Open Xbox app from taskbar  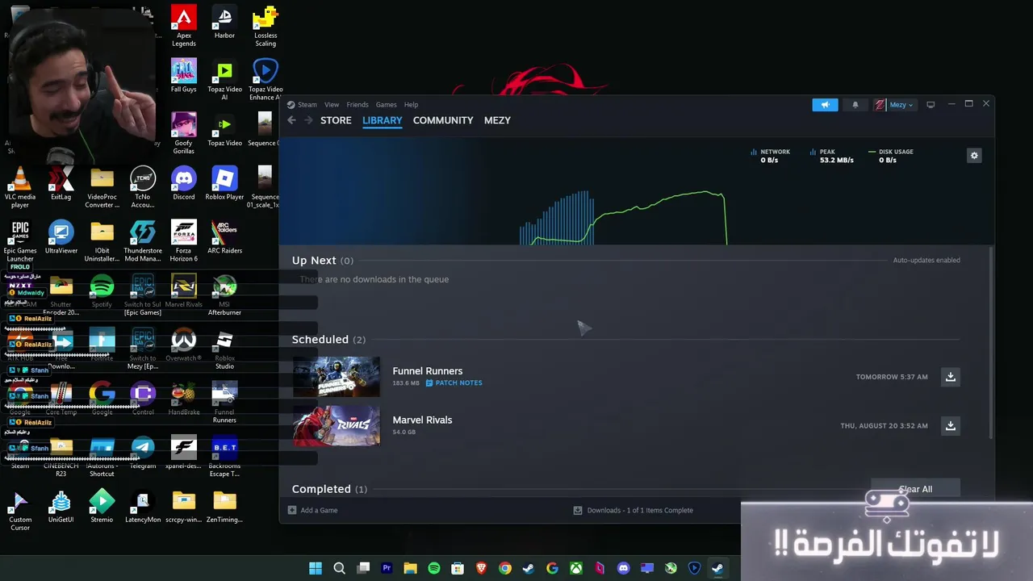tap(576, 568)
